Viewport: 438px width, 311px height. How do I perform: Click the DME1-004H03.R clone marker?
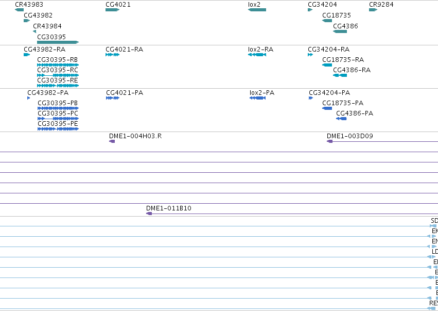click(112, 141)
